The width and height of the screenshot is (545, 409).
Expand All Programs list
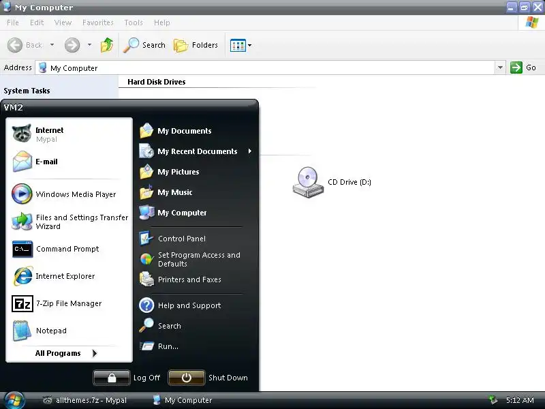pyautogui.click(x=66, y=353)
